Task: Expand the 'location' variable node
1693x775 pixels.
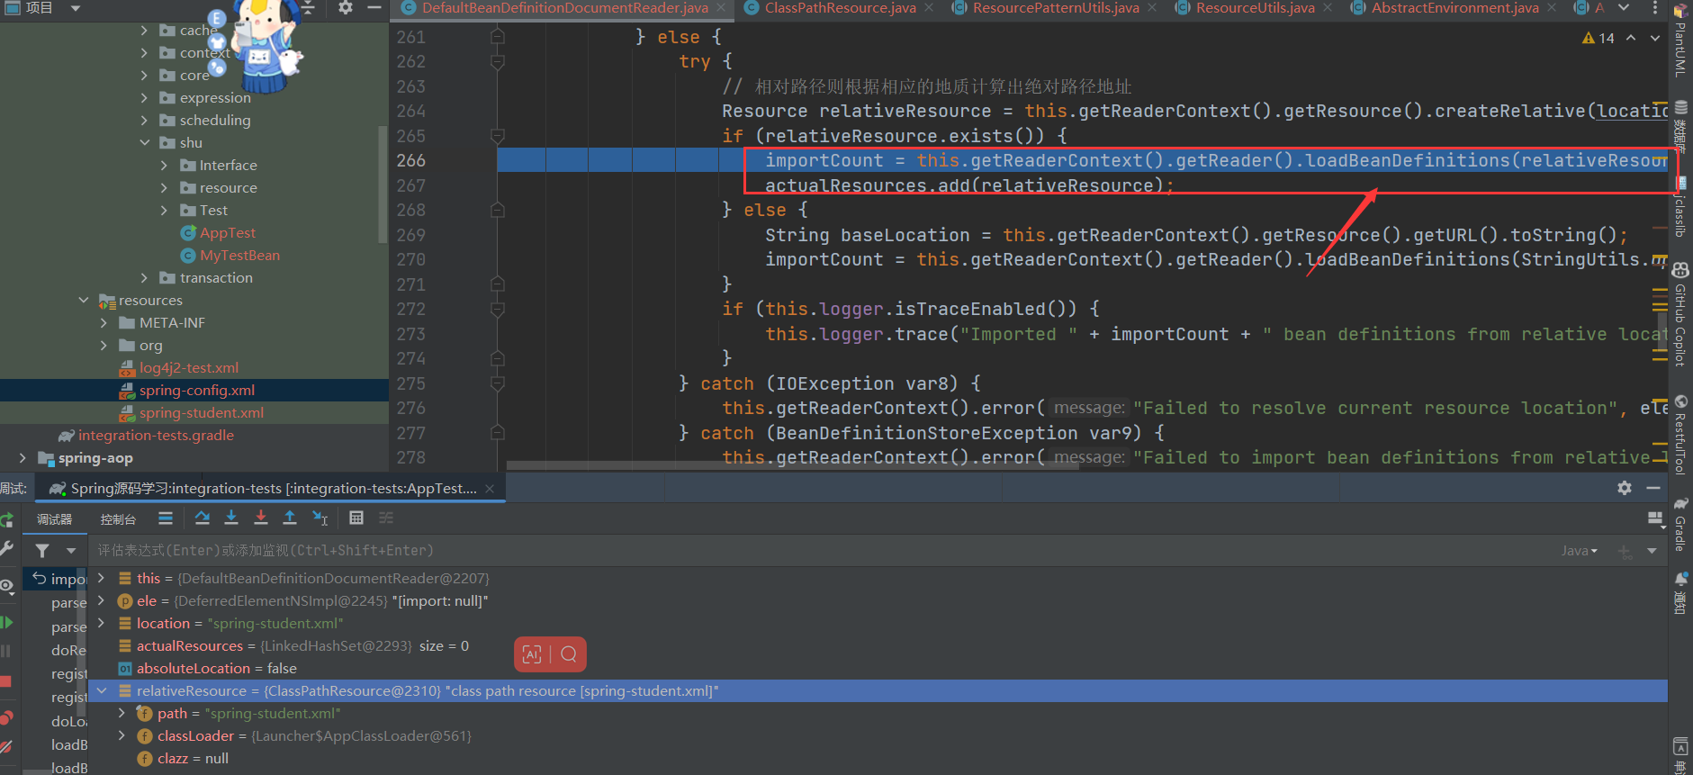Action: 101,623
